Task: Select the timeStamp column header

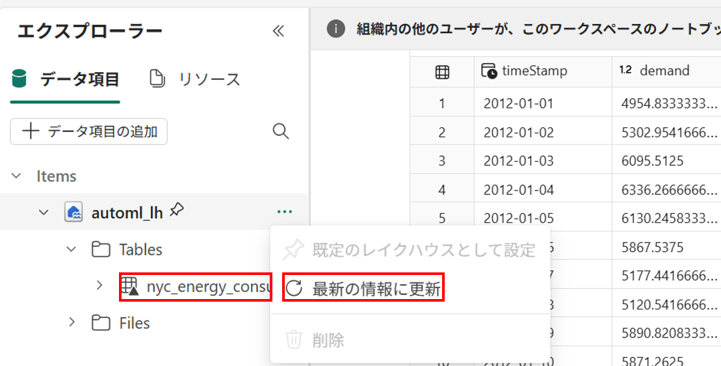Action: (543, 72)
